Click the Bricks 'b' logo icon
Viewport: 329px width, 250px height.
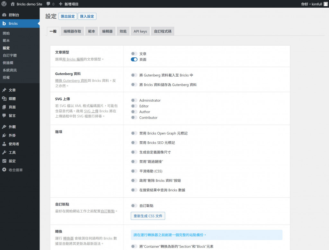pos(4,23)
